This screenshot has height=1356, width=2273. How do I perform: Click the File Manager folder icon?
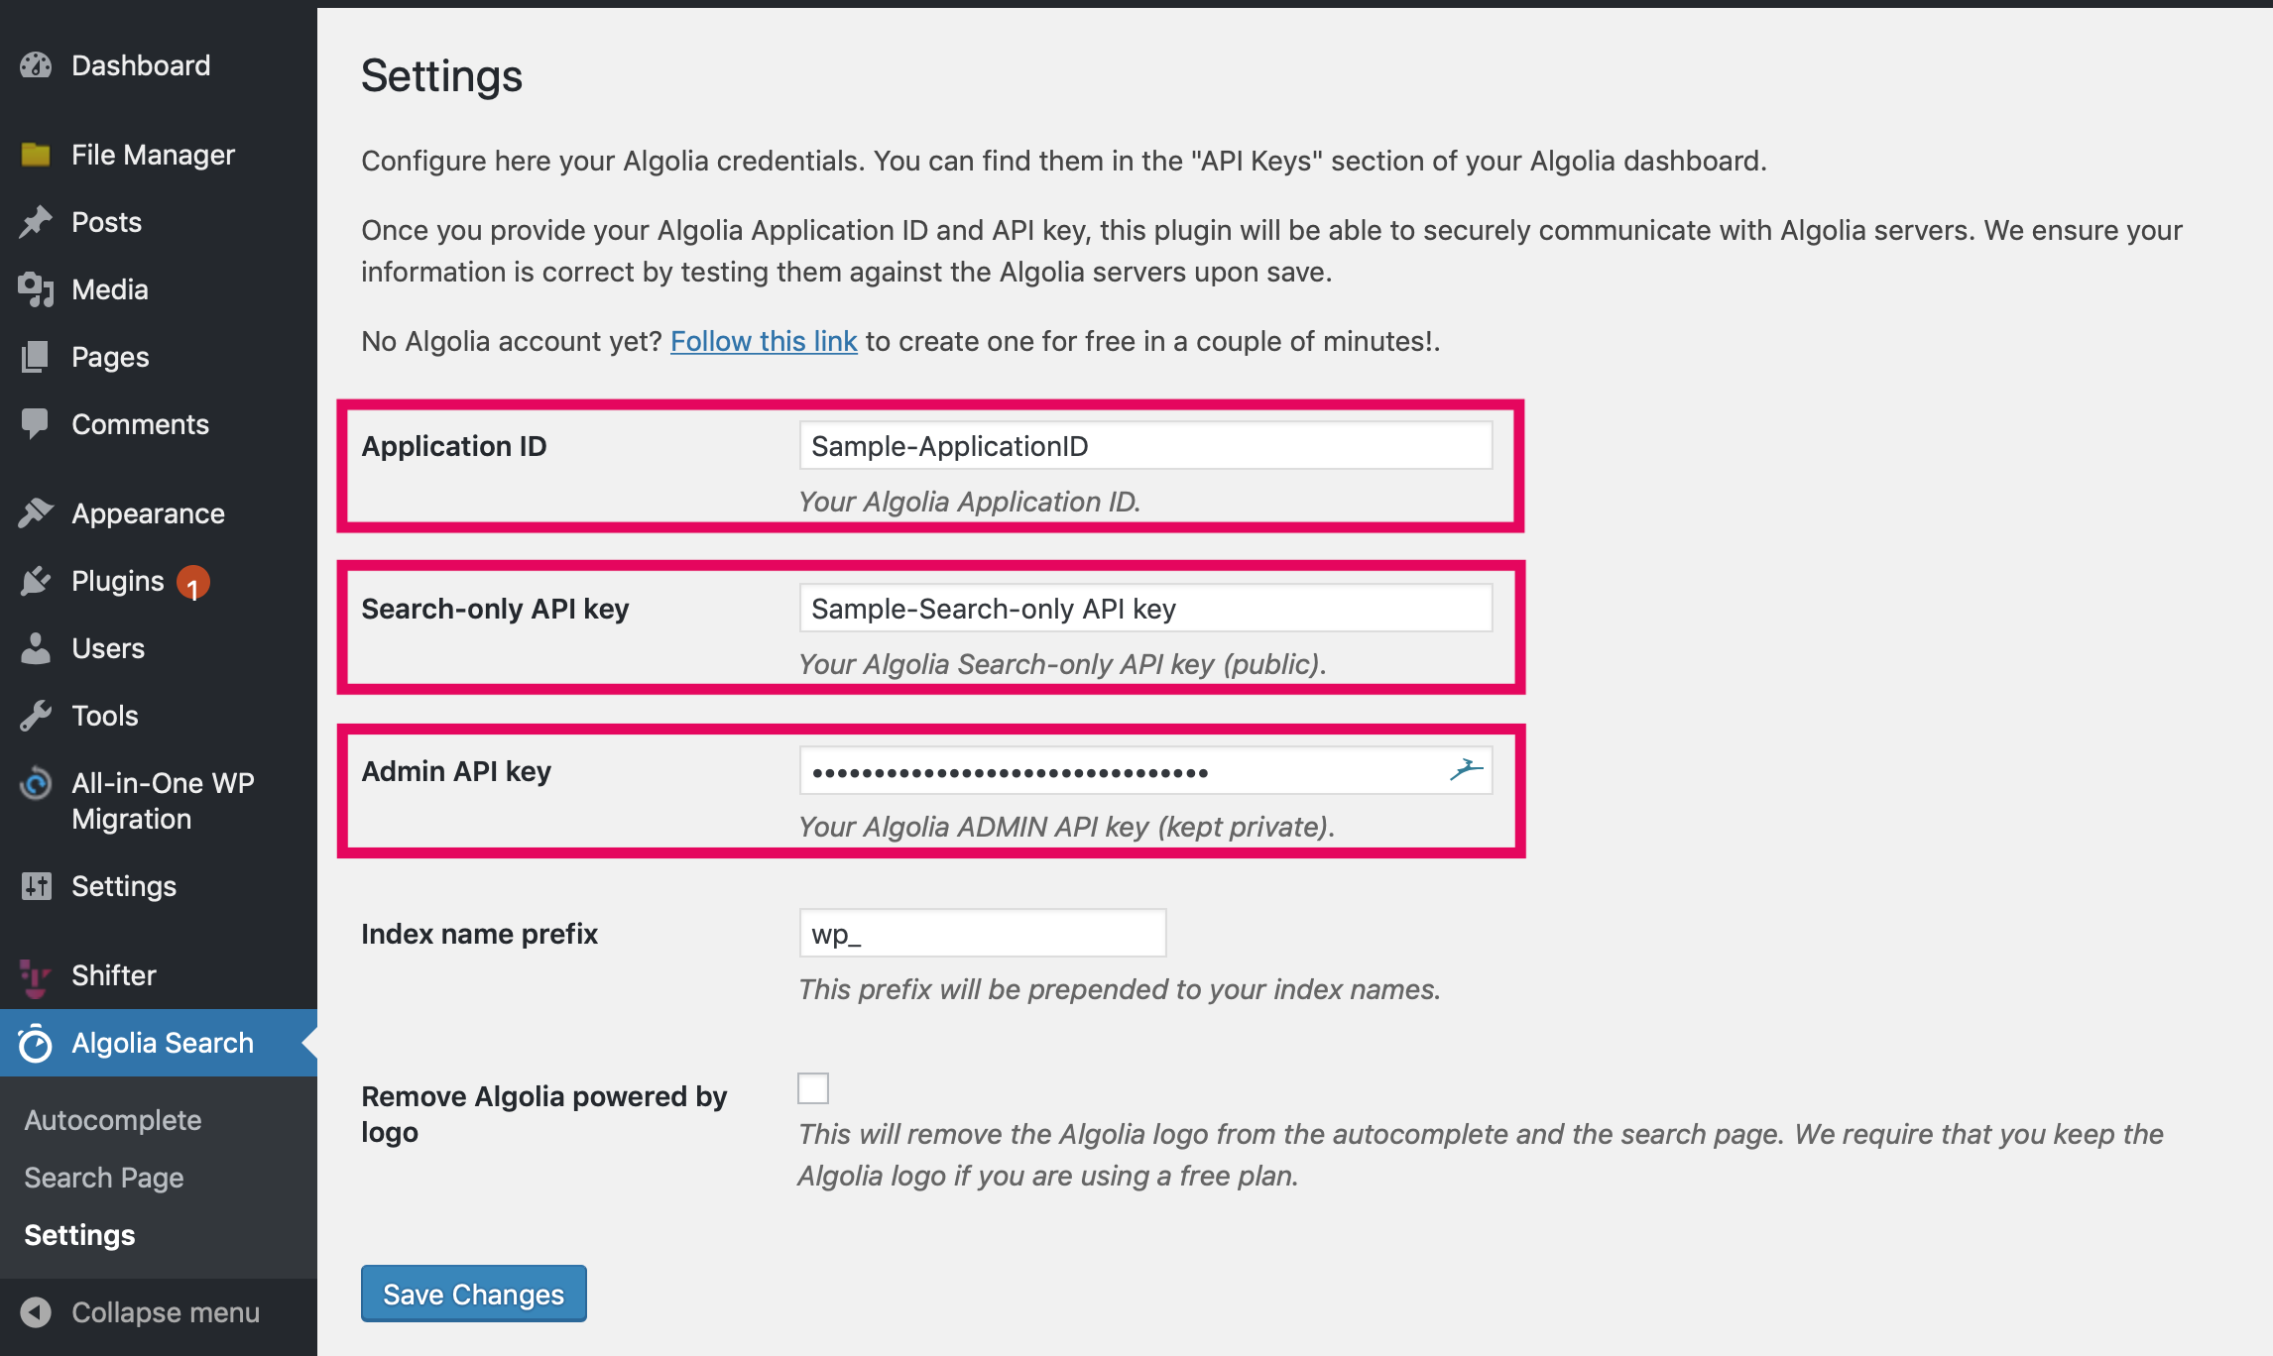(36, 155)
